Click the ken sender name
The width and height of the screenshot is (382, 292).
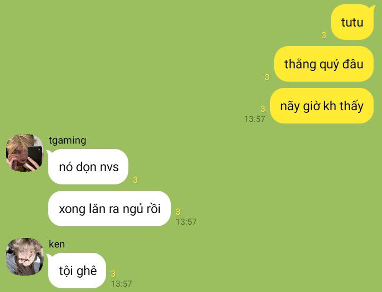point(57,244)
